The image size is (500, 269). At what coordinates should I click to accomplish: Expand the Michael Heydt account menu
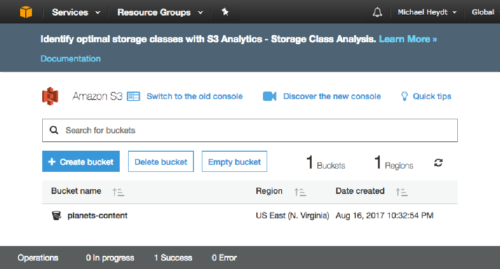(x=427, y=12)
